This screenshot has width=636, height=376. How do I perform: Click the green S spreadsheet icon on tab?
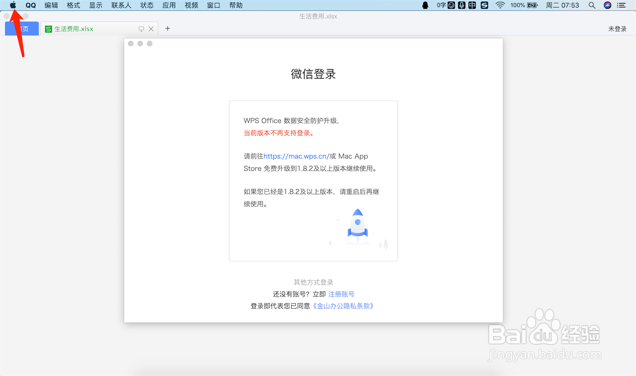point(48,29)
